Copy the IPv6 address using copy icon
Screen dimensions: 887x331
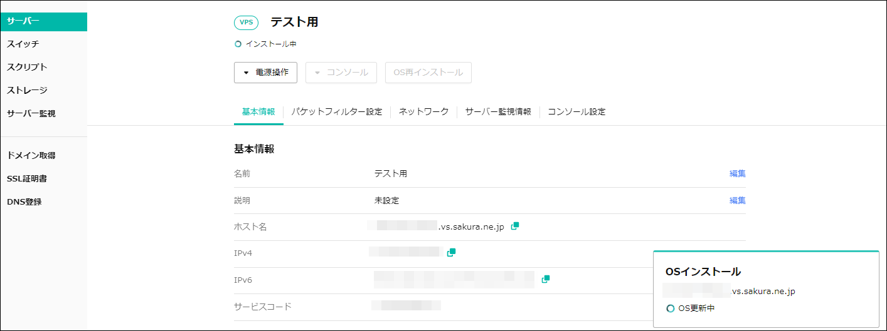tap(546, 278)
